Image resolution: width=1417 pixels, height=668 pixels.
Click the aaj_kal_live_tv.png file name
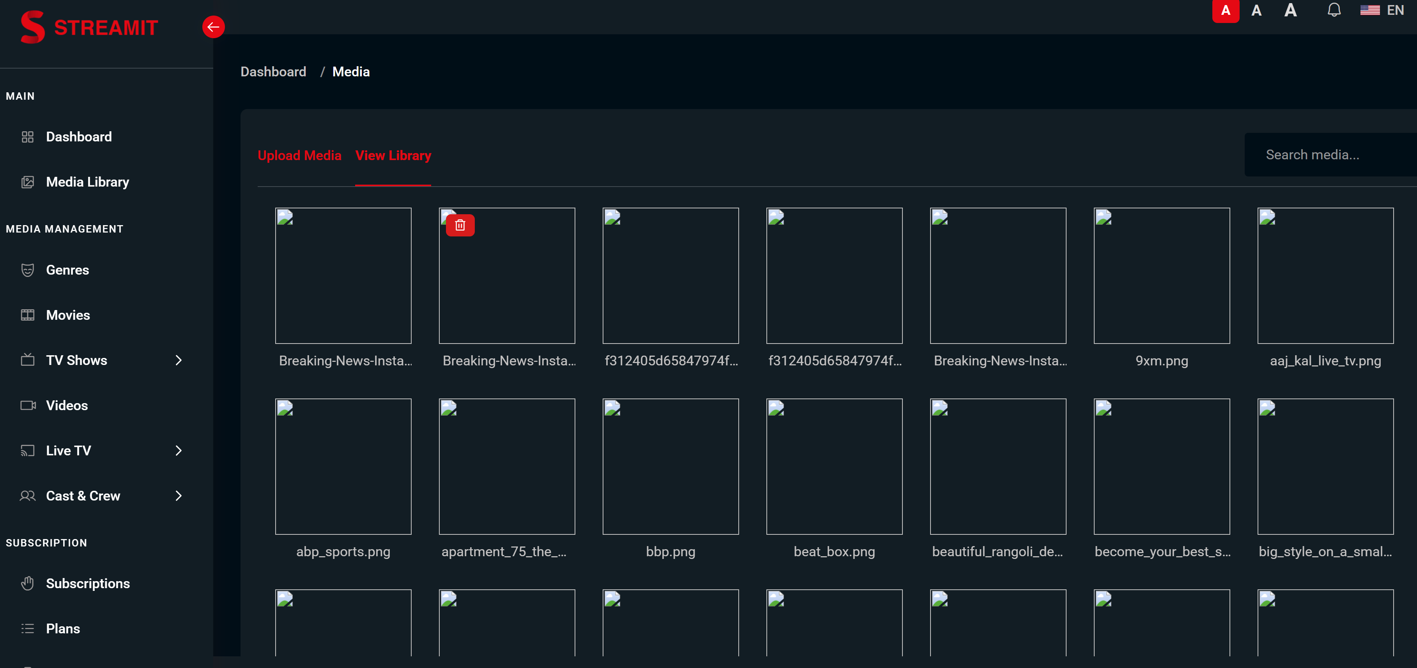[x=1326, y=361]
